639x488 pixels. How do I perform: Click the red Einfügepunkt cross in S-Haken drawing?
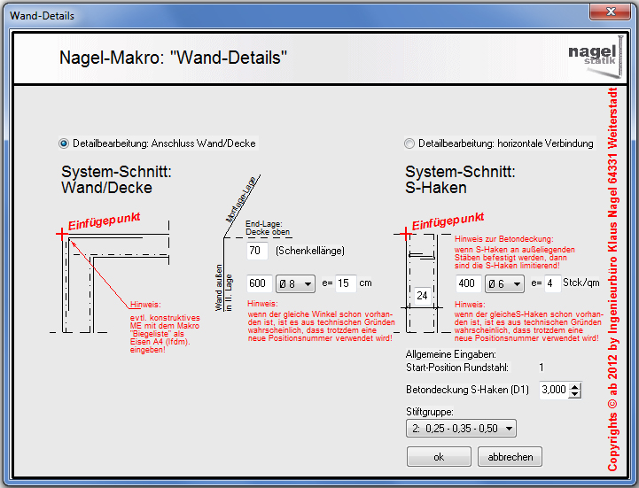pos(407,233)
